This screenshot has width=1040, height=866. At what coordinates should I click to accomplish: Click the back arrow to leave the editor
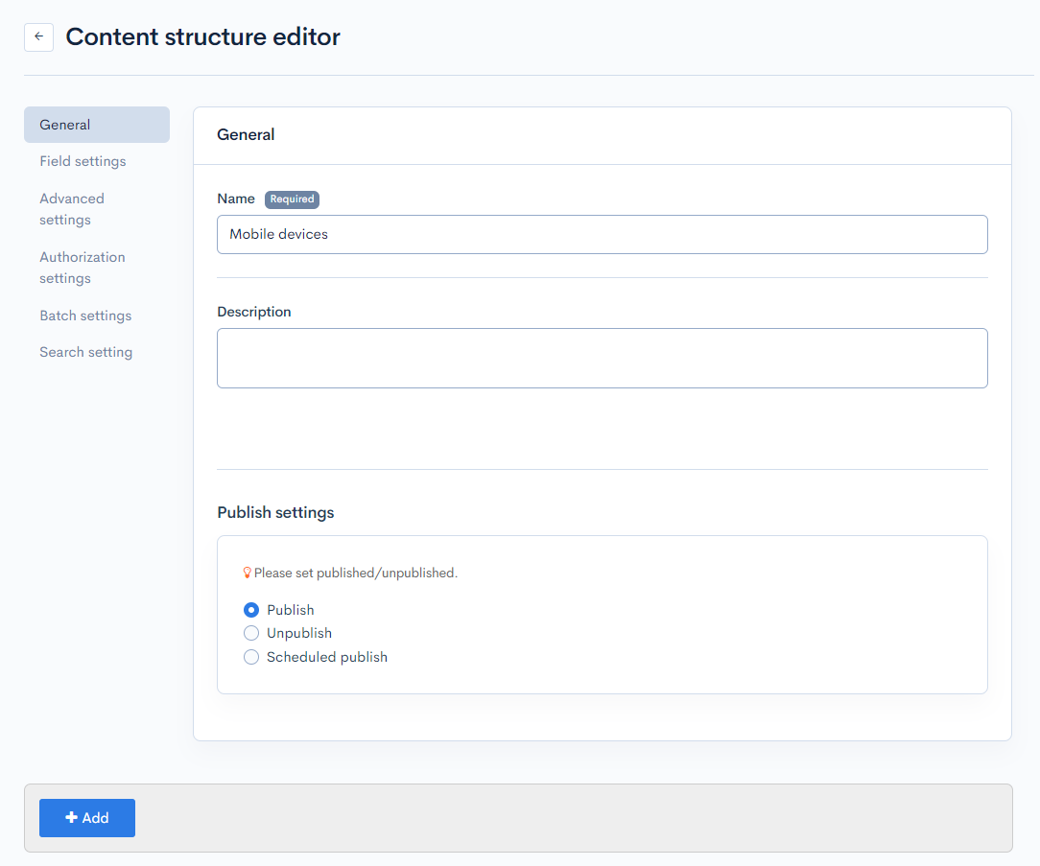[38, 36]
